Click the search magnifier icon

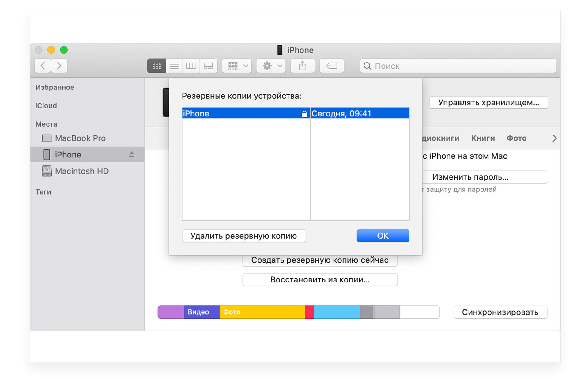click(367, 66)
